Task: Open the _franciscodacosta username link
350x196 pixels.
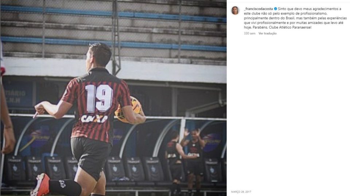Action: pos(258,9)
